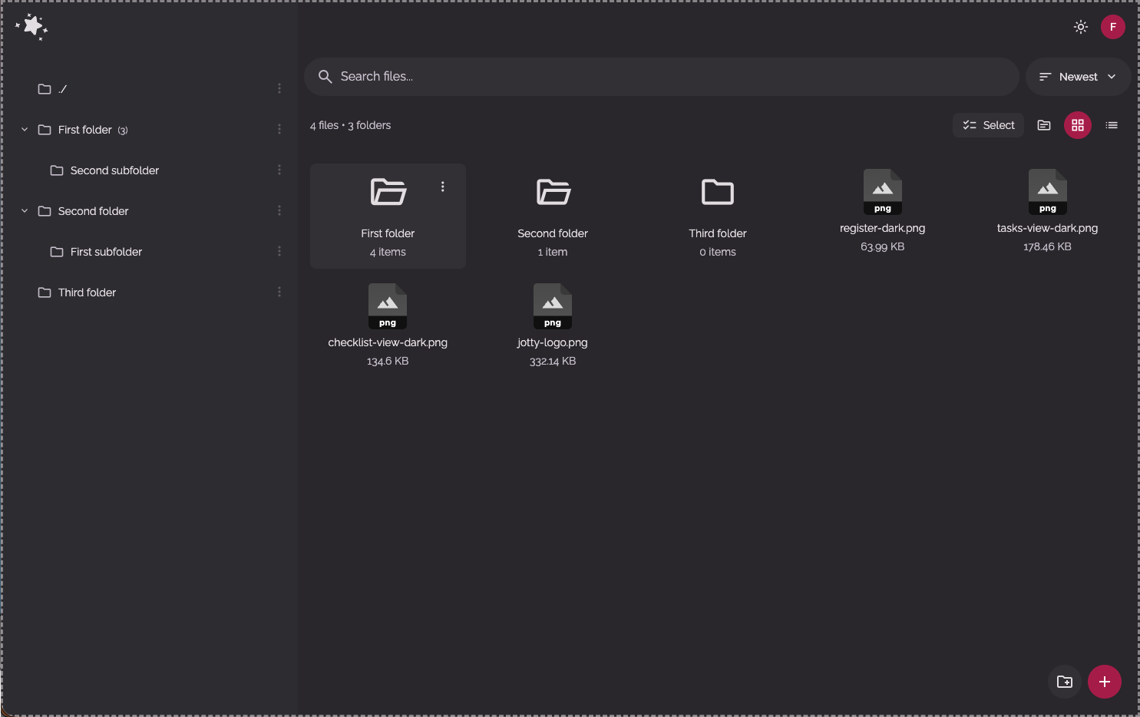Viewport: 1140px width, 717px height.
Task: Open the Newest sort dropdown
Action: [x=1077, y=77]
